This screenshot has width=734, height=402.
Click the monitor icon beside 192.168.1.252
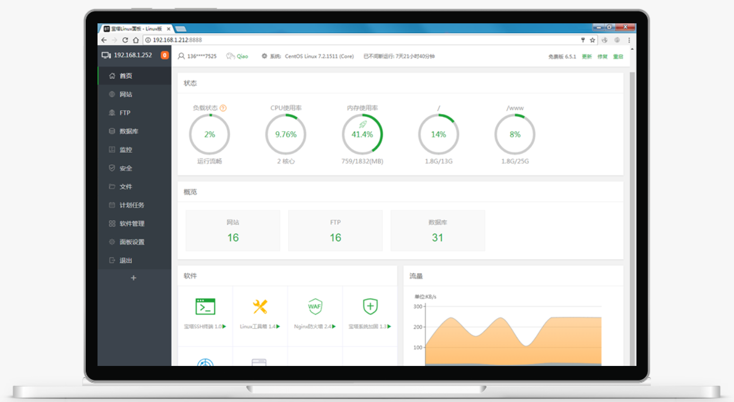(x=106, y=55)
